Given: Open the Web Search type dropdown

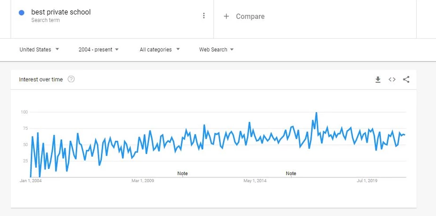Looking at the screenshot, I should [216, 50].
